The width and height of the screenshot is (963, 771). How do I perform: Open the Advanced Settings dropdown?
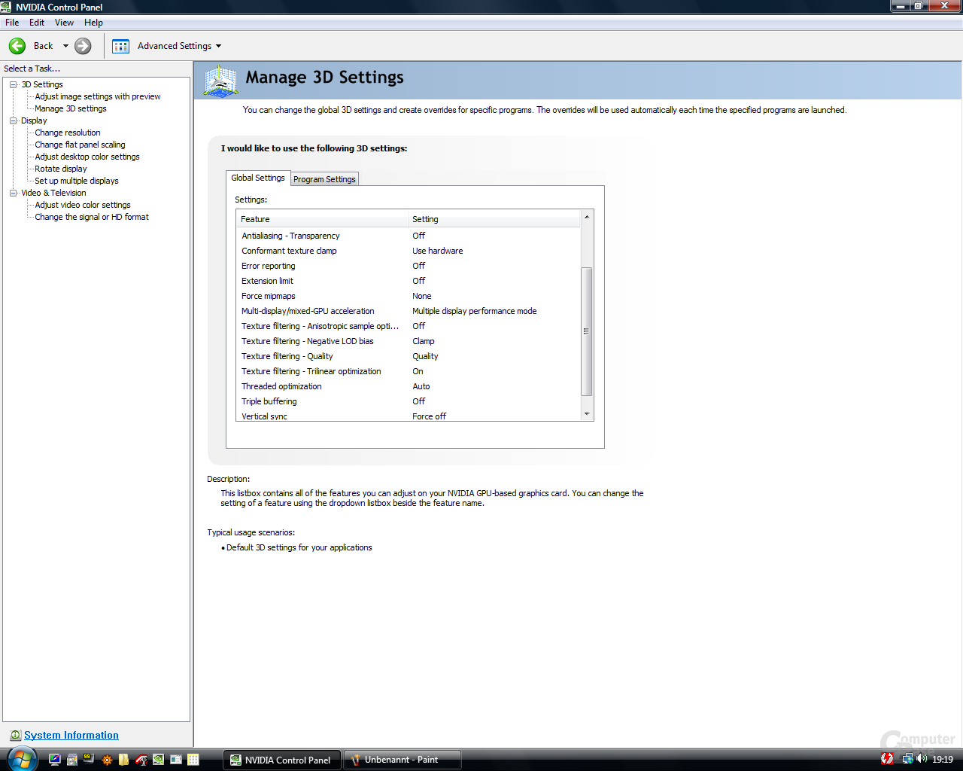tap(218, 46)
